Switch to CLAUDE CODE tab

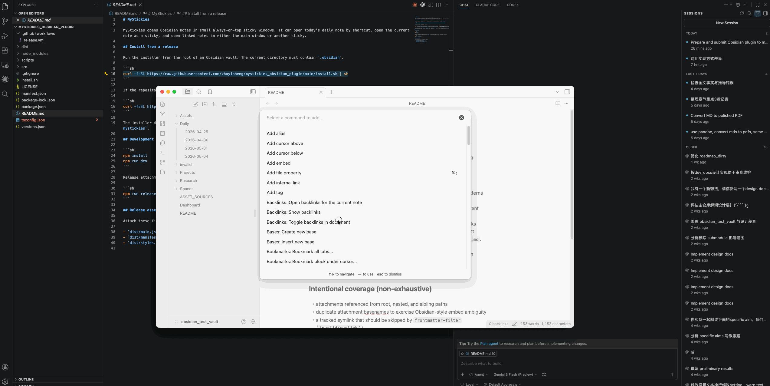click(x=487, y=5)
